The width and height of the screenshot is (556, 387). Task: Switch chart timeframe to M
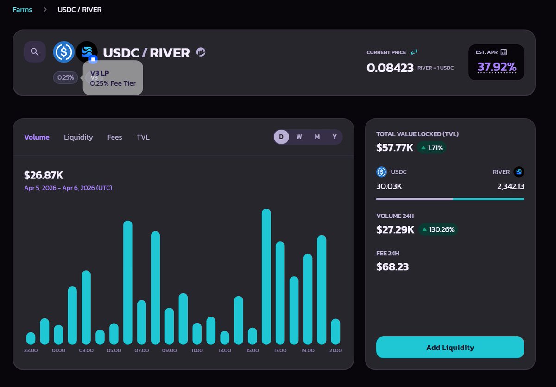(x=317, y=137)
